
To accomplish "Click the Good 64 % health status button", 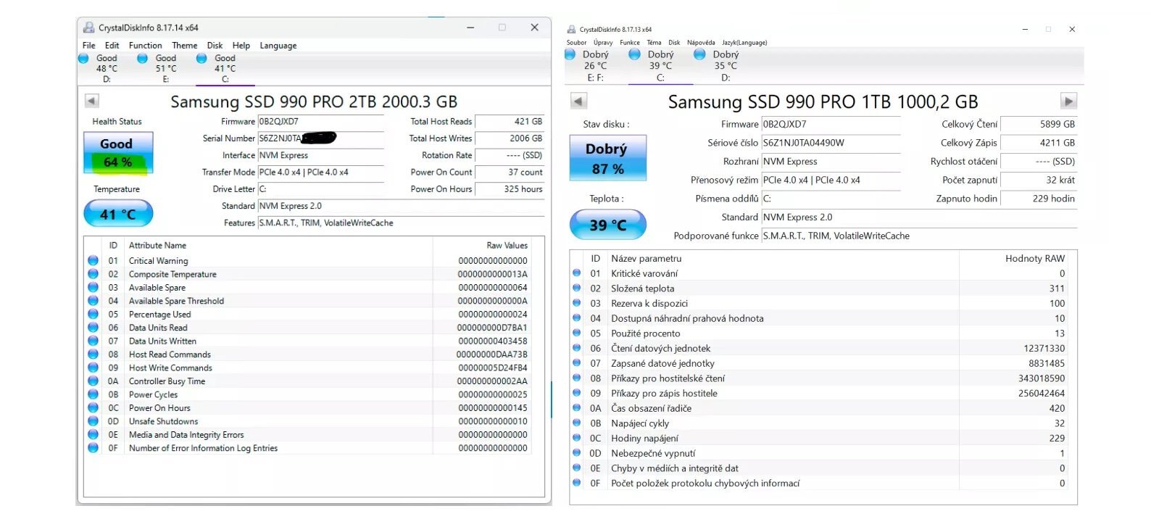I will 117,153.
